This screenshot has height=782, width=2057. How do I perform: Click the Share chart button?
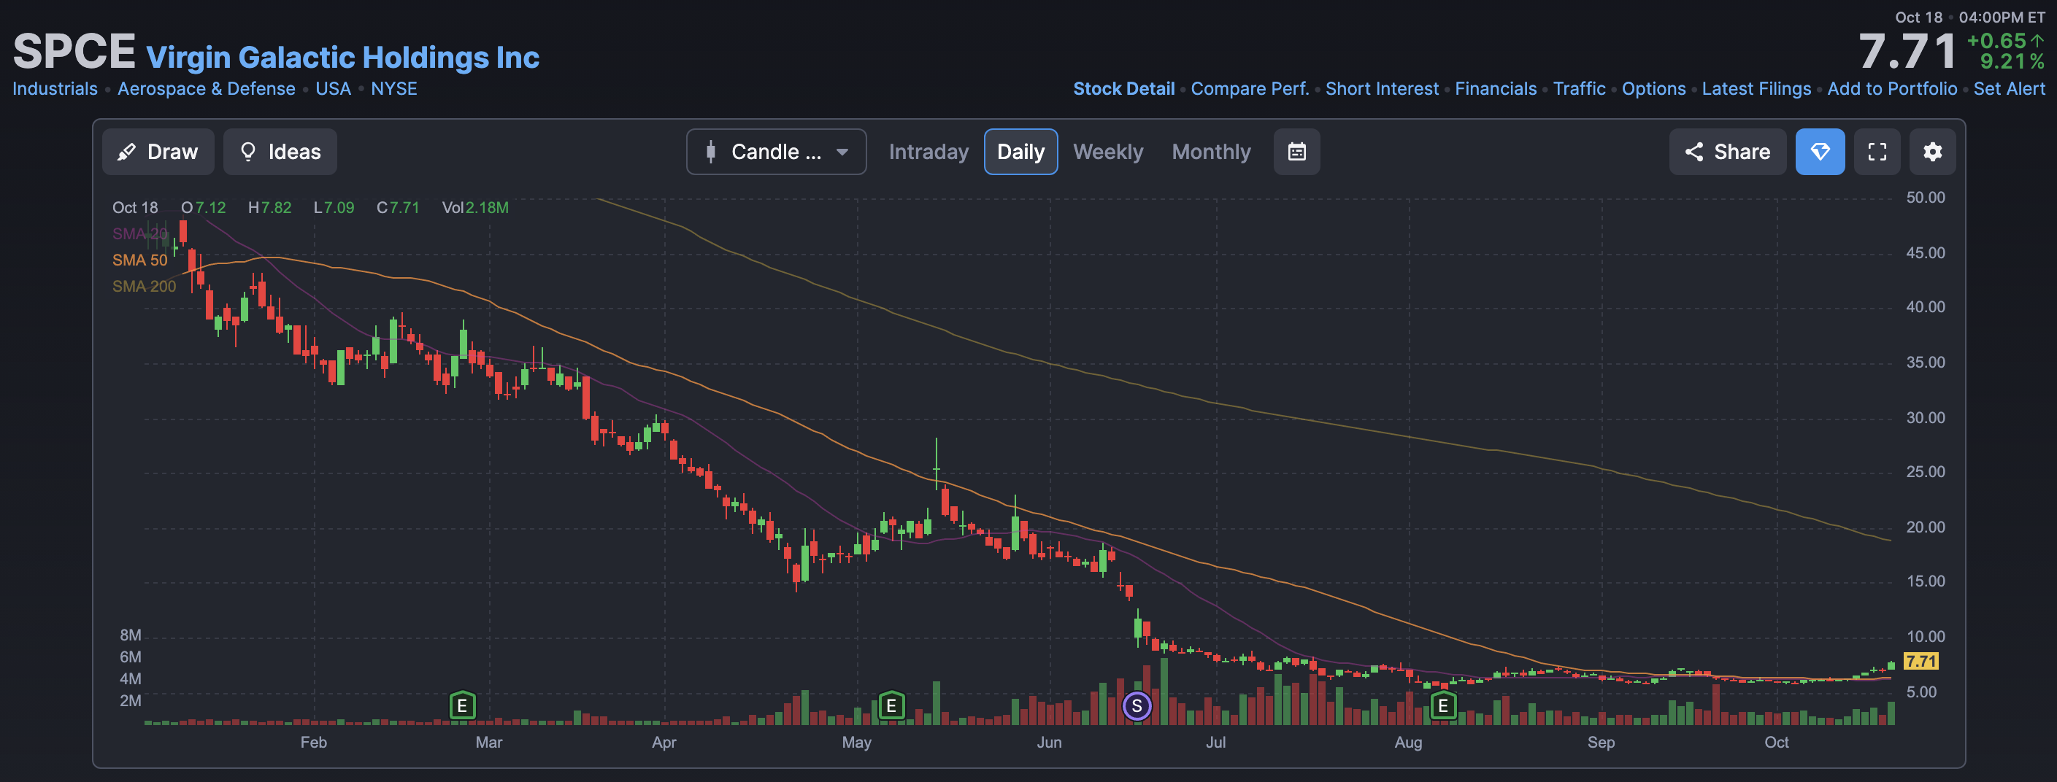1727,152
